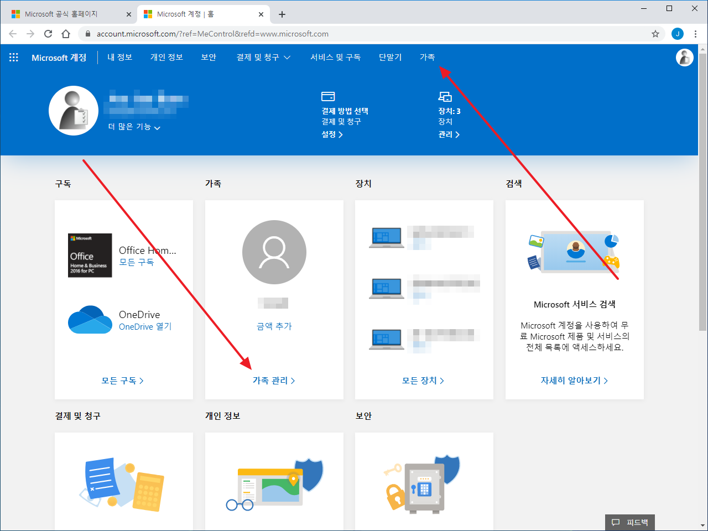This screenshot has height=531, width=708.
Task: Open the 자세히 알아보기 link
Action: point(574,381)
